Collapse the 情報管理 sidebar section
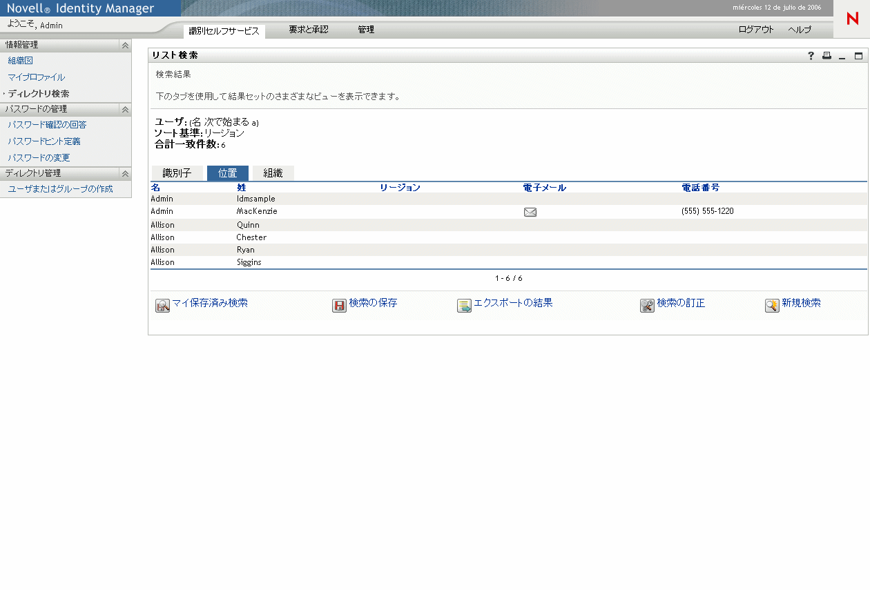 (x=125, y=44)
